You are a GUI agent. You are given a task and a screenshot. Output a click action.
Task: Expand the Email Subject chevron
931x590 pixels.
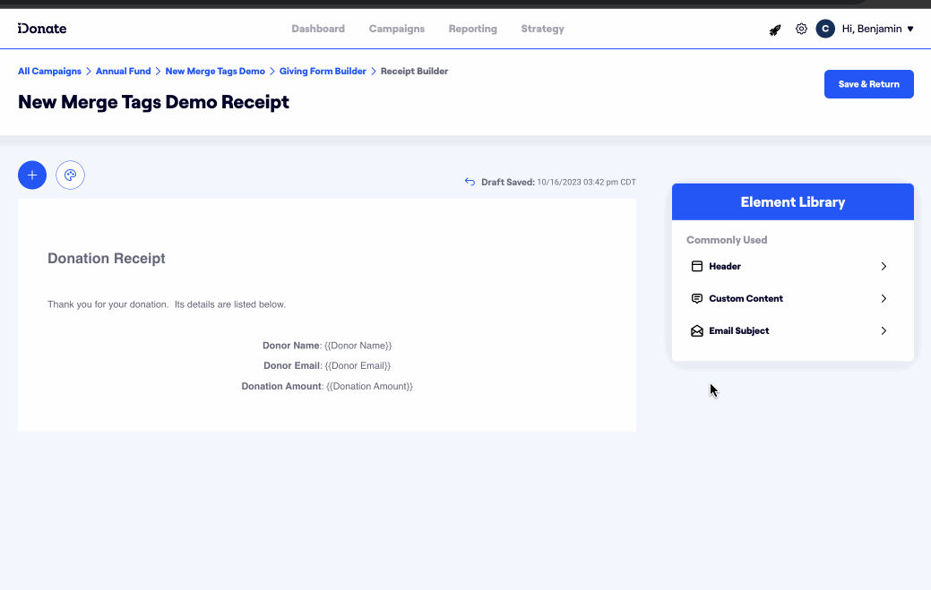click(884, 331)
